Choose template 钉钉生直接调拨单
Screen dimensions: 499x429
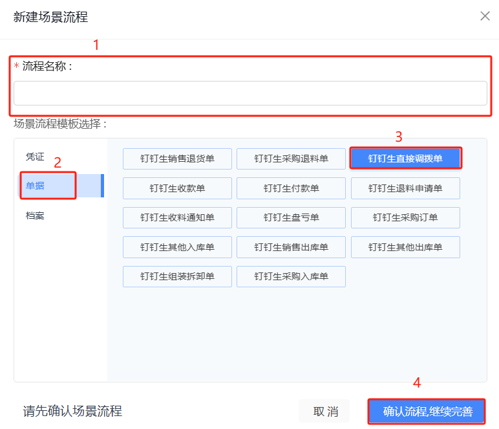405,159
